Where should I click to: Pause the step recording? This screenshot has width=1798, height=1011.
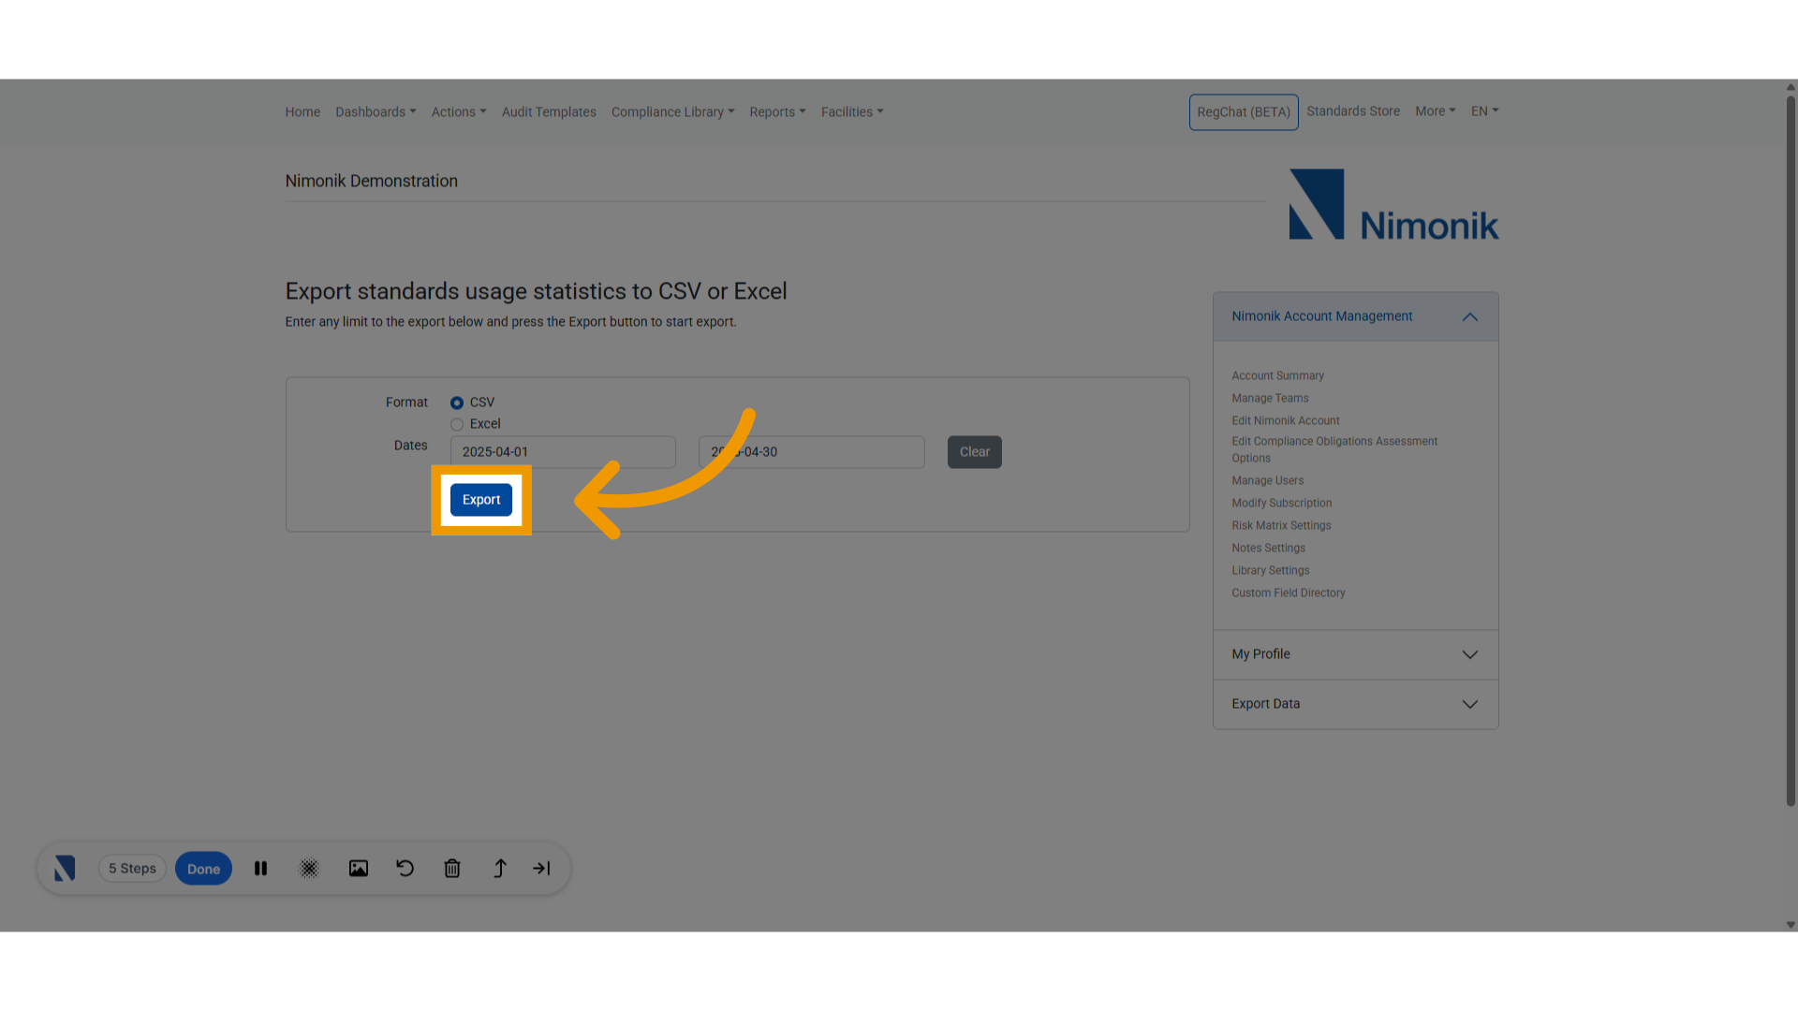[260, 869]
